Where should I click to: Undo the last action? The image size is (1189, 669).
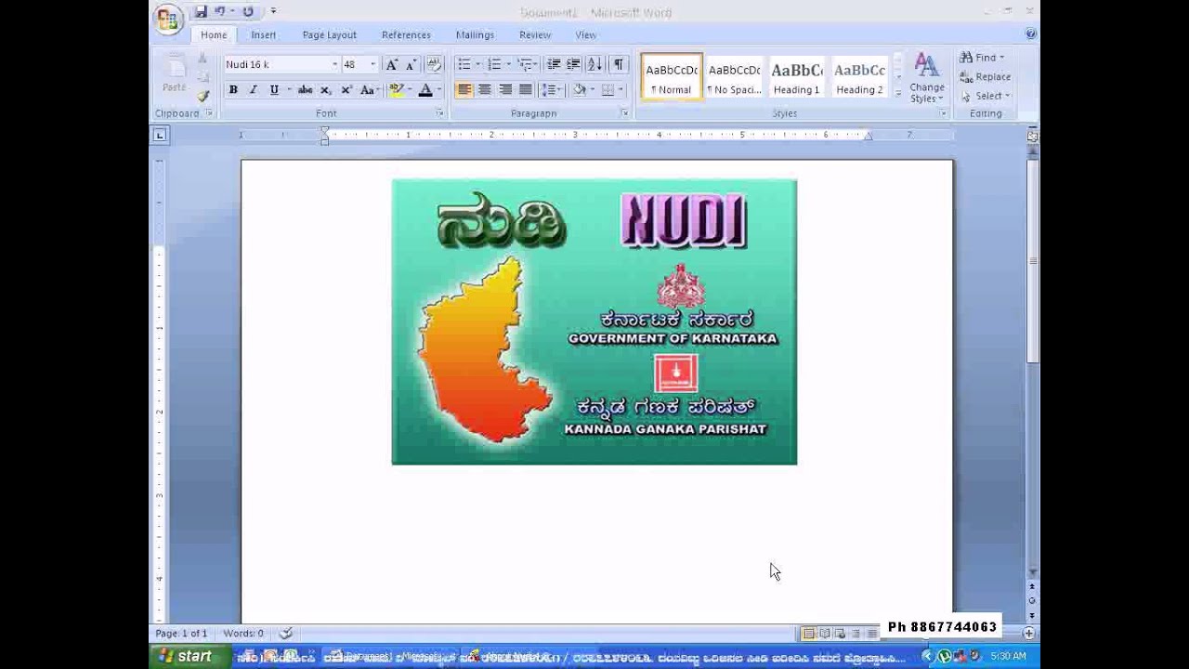(221, 12)
